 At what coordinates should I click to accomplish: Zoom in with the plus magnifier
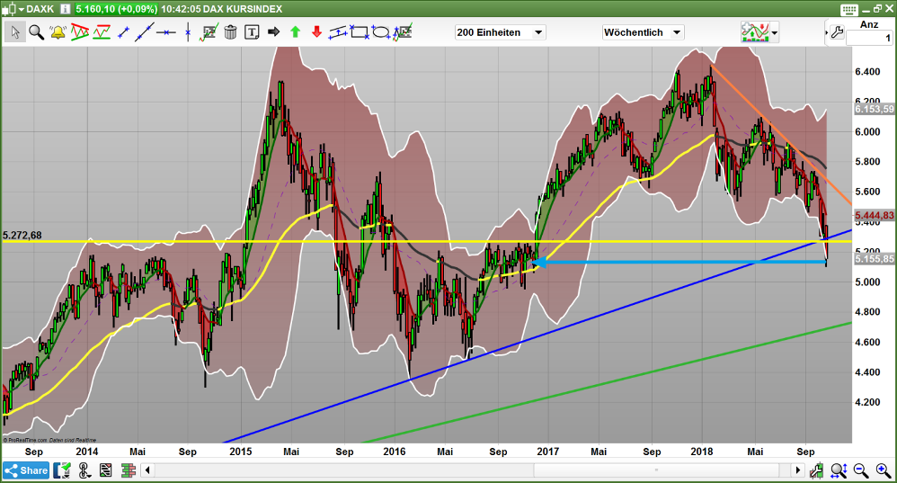point(884,471)
